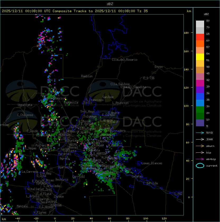Click the cyan 'current' ellipse legend icon

tap(200, 166)
